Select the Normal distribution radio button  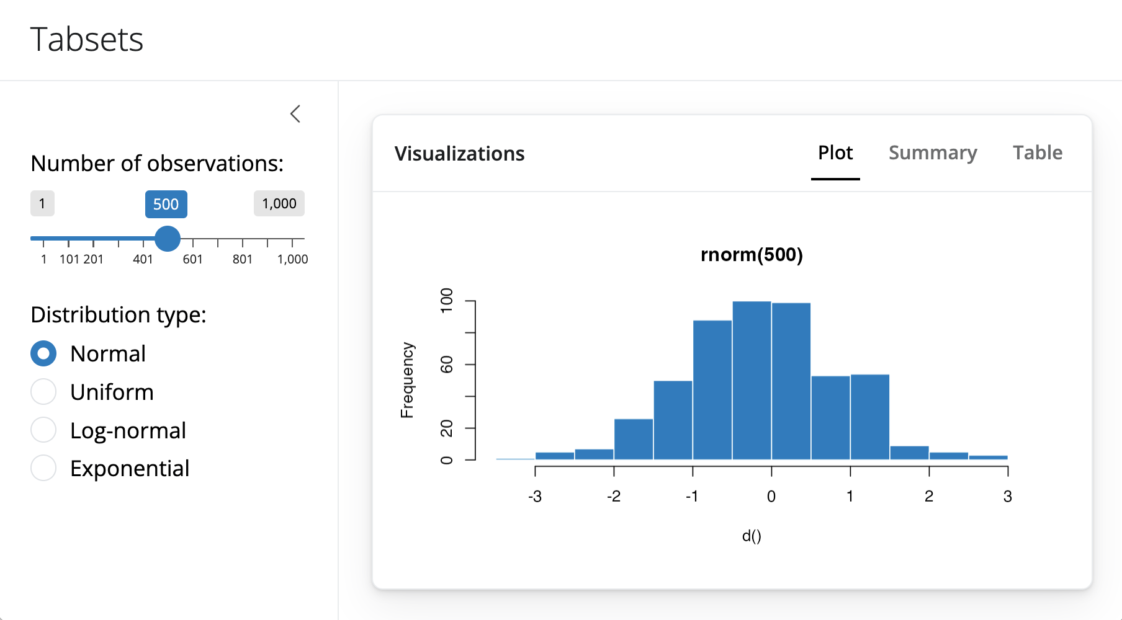(43, 353)
